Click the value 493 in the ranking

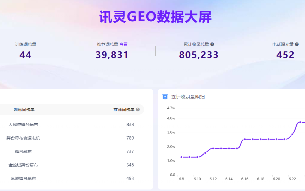click(130, 178)
